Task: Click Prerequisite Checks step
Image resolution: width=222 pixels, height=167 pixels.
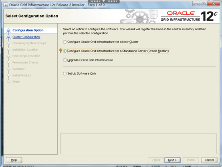Action: tap(25, 63)
